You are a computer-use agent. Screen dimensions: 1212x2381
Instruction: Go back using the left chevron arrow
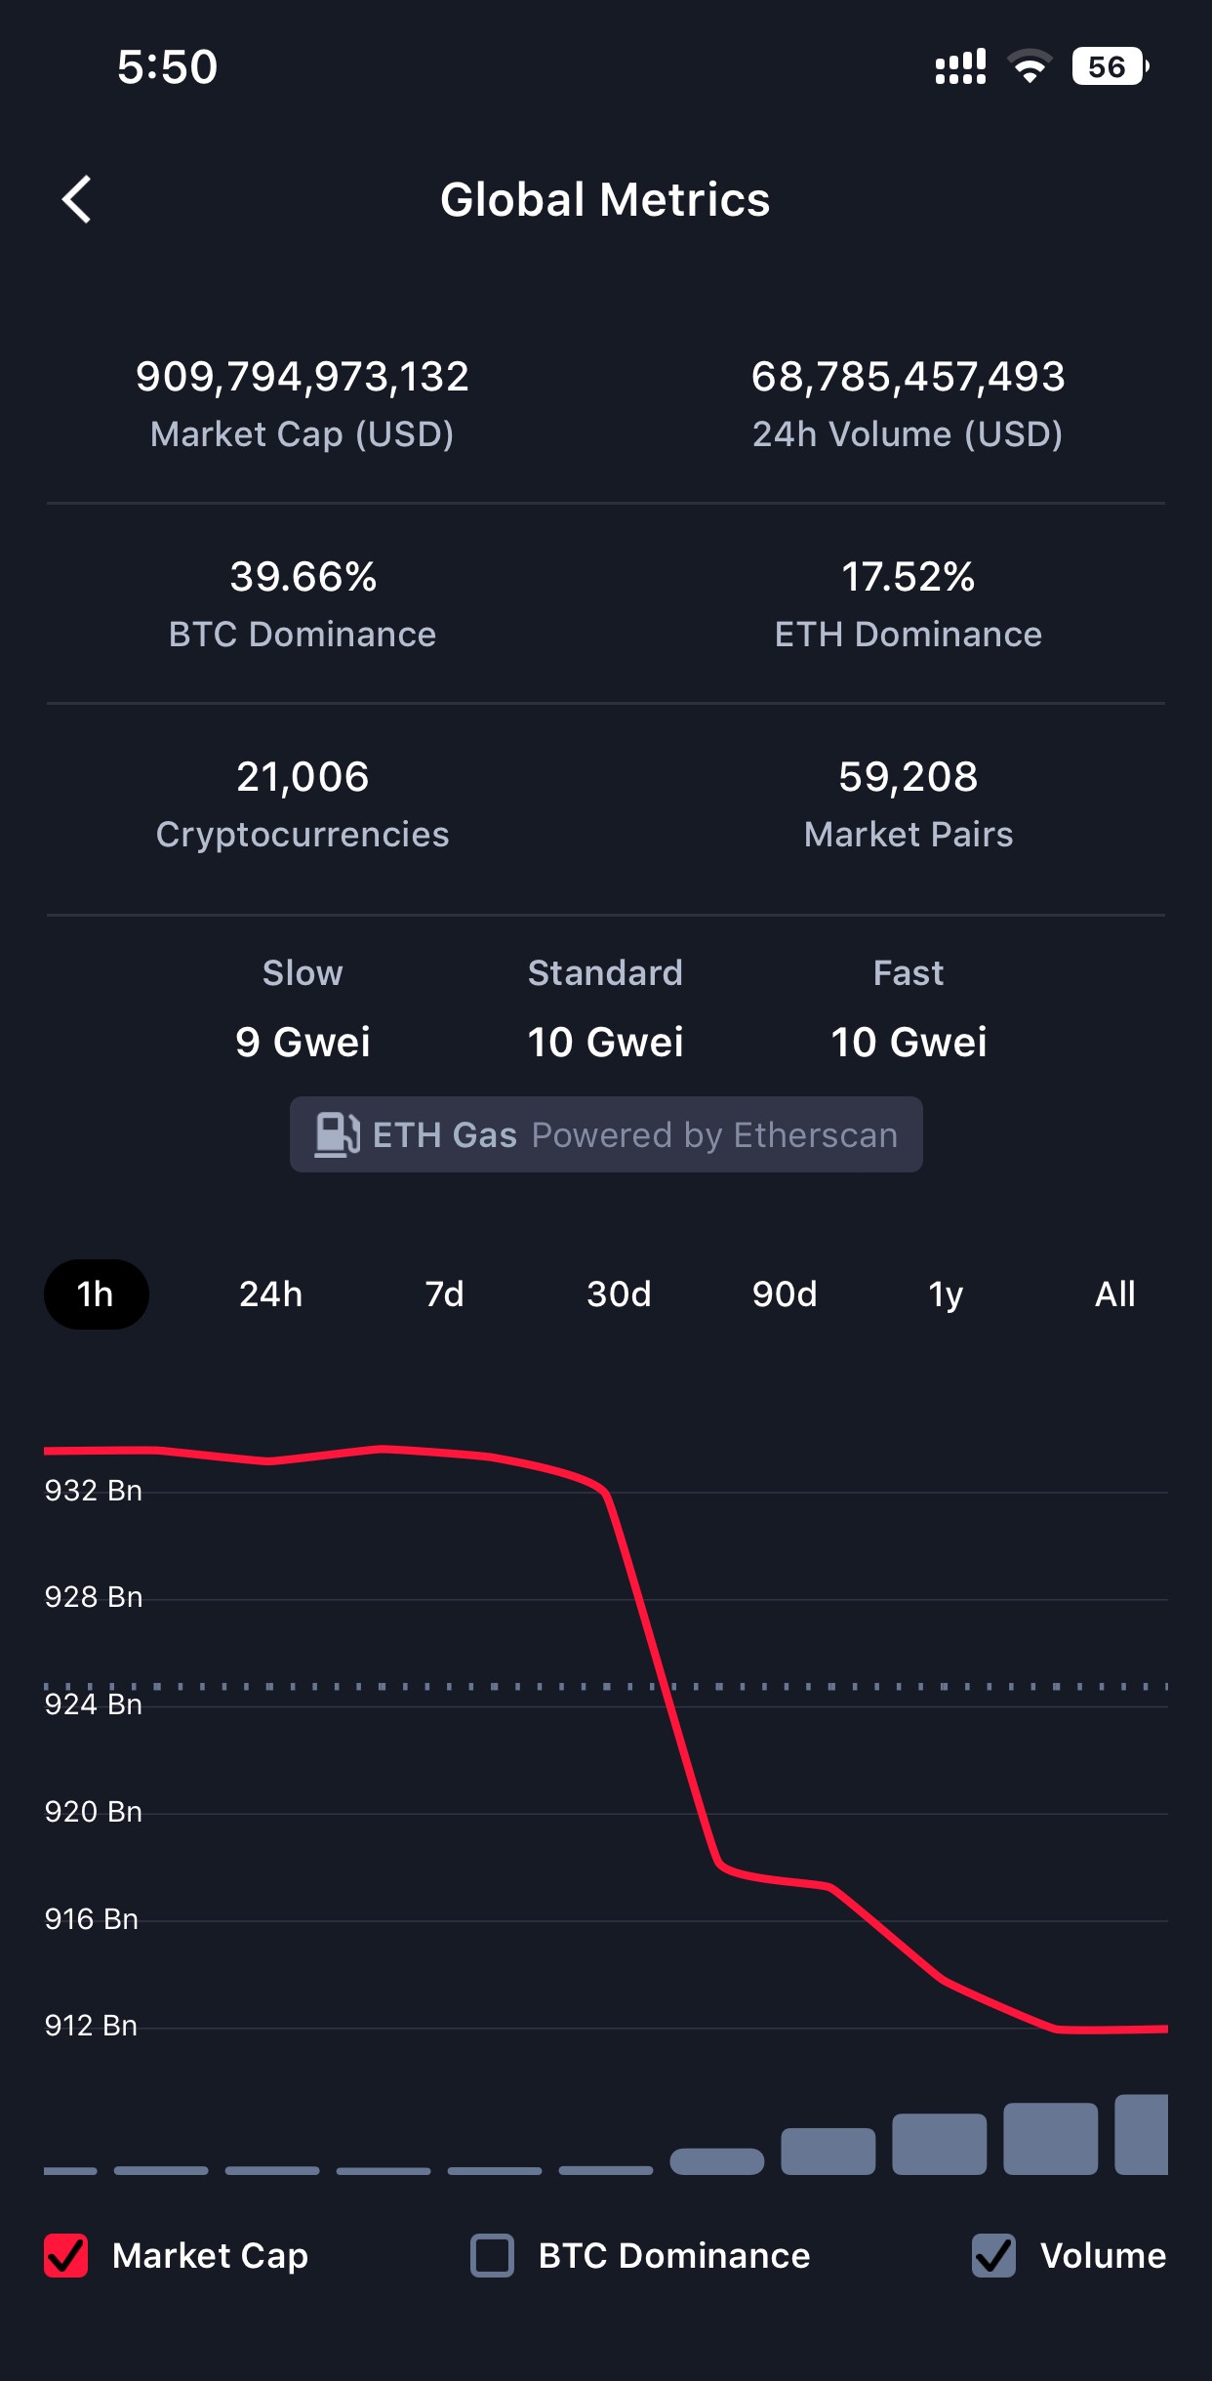coord(77,200)
